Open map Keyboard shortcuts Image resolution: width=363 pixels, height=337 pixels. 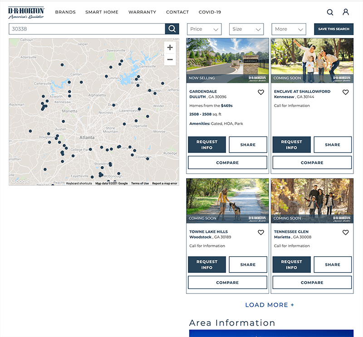point(79,183)
